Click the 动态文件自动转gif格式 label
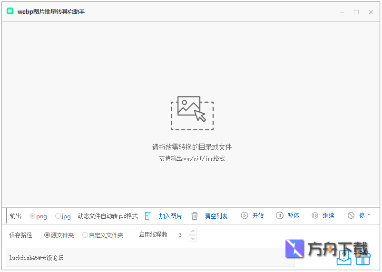Image resolution: width=382 pixels, height=272 pixels. [x=108, y=216]
